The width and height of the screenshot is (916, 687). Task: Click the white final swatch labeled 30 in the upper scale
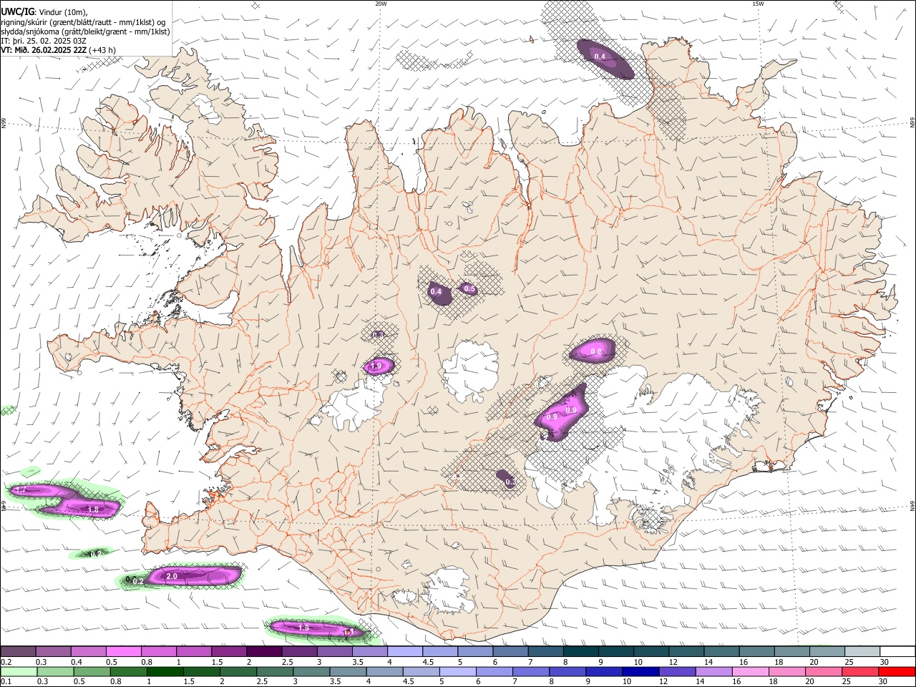pyautogui.click(x=897, y=651)
